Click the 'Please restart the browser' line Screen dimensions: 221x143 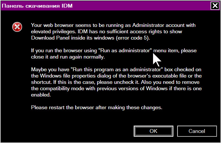tap(97, 108)
